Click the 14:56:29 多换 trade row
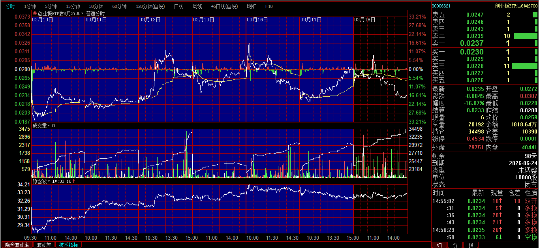The height and width of the screenshot is (248, 539). click(485, 230)
